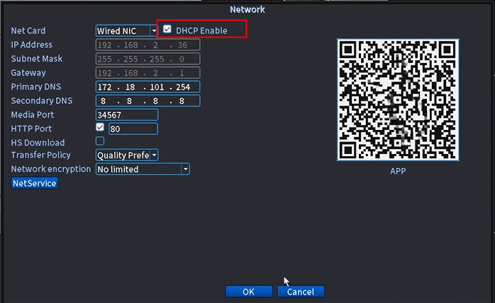
Task: Click the Secondary DNS label
Action: pyautogui.click(x=42, y=101)
